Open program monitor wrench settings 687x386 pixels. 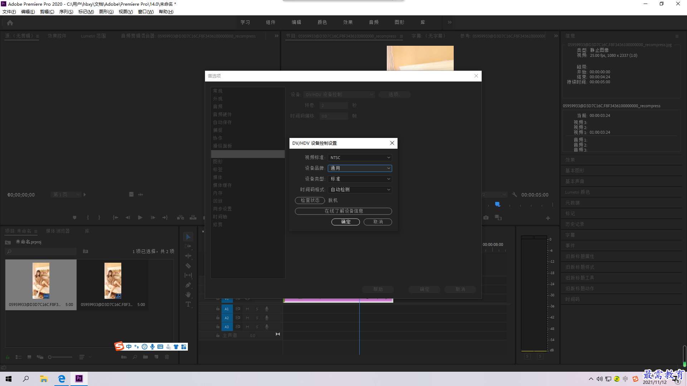[x=515, y=195]
